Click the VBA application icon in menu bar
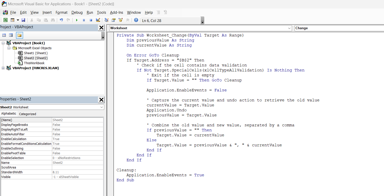This screenshot has width=384, height=196. pos(5,12)
